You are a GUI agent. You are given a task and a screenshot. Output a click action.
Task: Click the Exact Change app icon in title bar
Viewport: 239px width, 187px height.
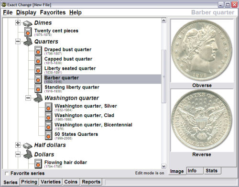(4, 5)
